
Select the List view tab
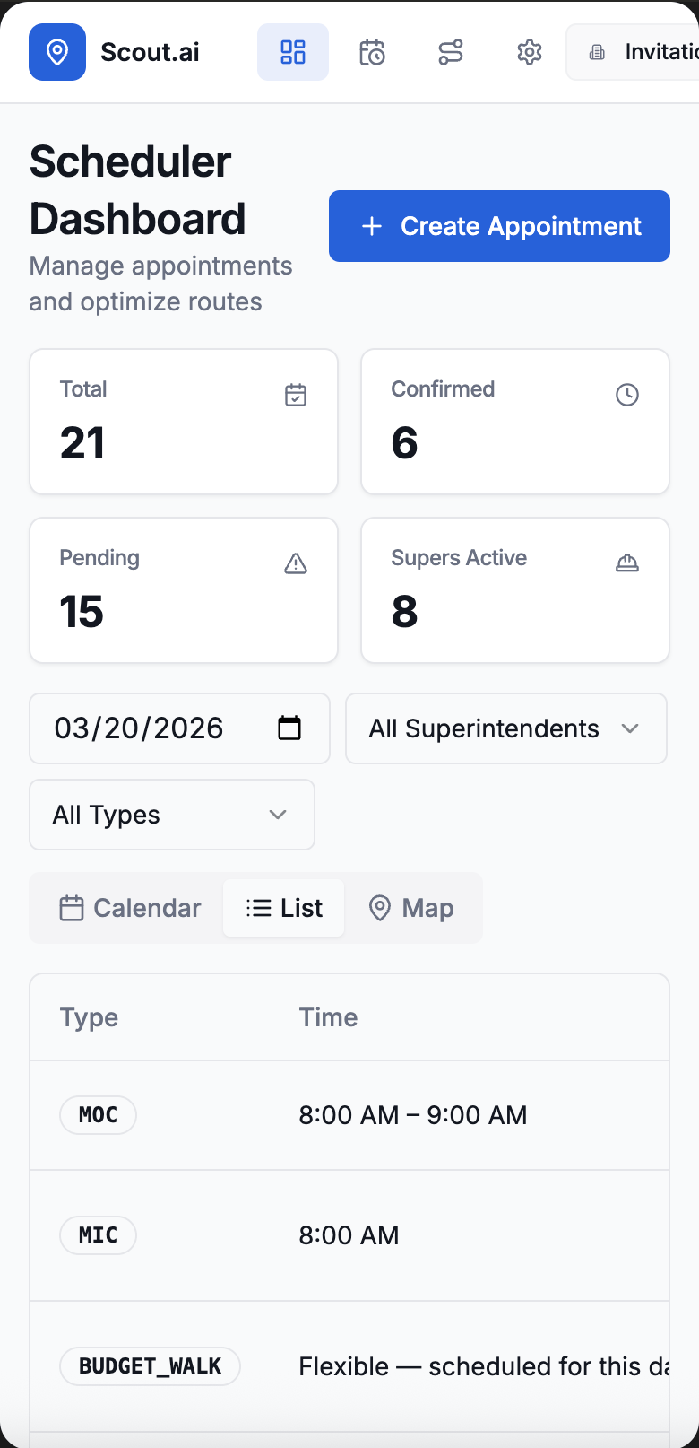click(284, 908)
